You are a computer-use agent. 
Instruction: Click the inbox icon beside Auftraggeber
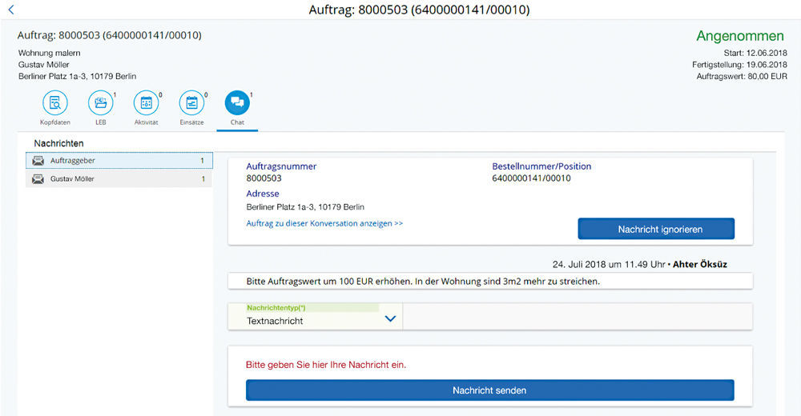(38, 161)
